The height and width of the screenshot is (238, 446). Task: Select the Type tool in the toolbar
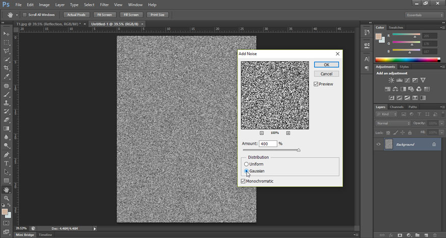pos(7,163)
